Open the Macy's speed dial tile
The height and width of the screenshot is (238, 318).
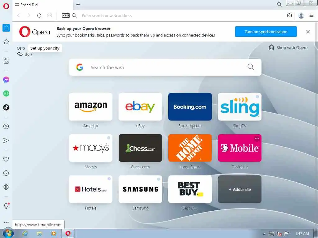91,148
